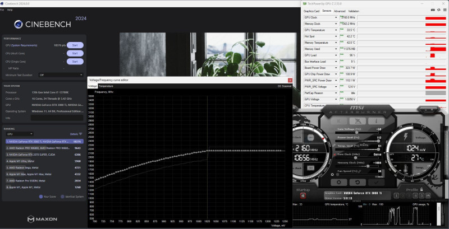
Task: Select profile slot 1 in Afterburner
Action: 396,195
